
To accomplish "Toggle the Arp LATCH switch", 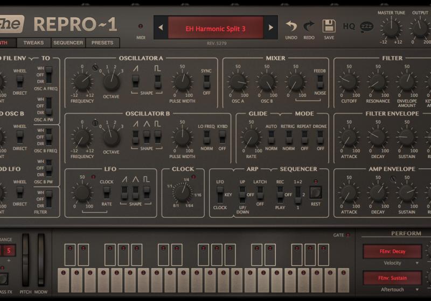I will tap(260, 193).
